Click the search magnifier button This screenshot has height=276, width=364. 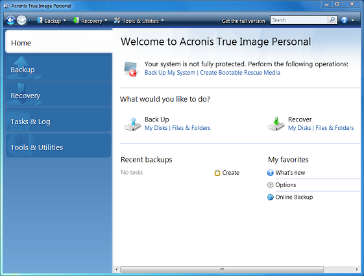[332, 20]
